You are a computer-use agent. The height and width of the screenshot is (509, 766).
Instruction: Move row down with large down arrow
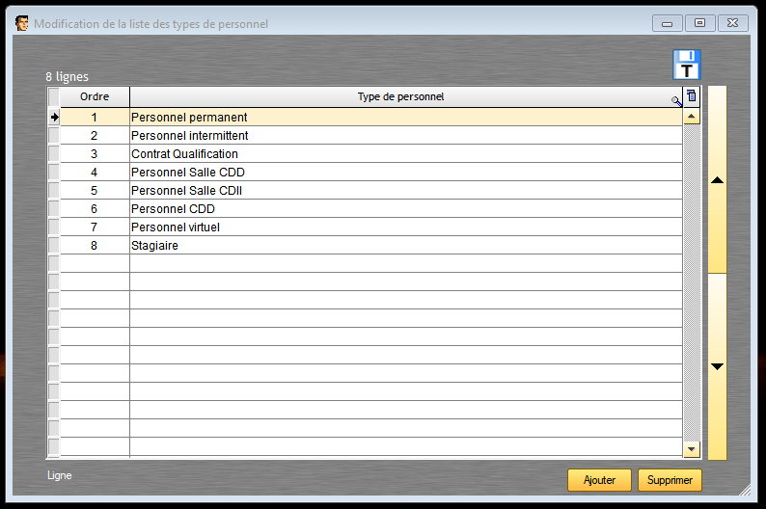717,366
